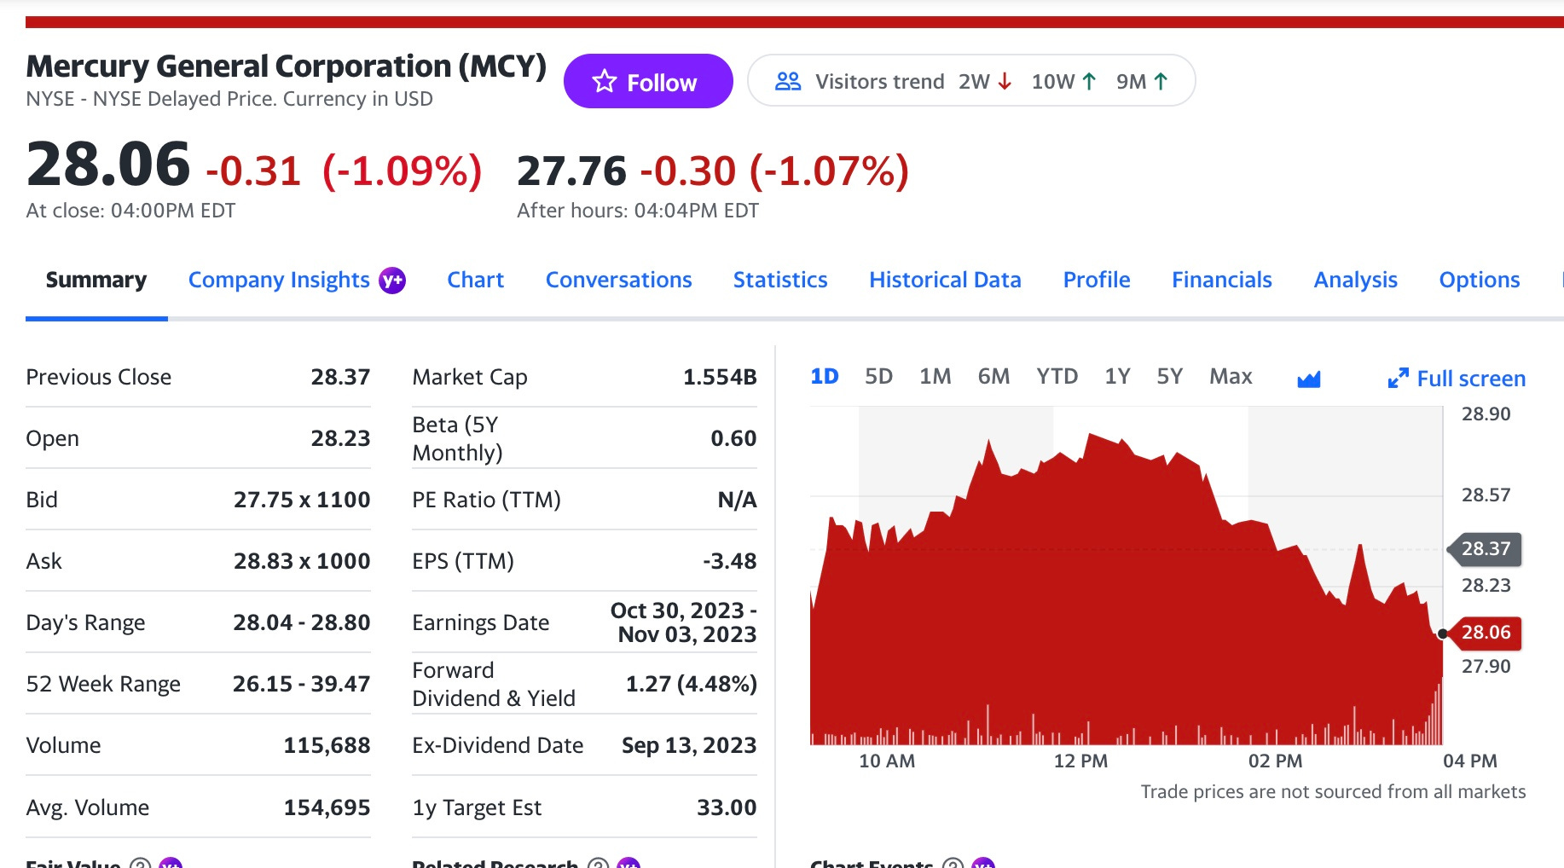Select the Summary tab
The image size is (1564, 868).
[x=96, y=280]
